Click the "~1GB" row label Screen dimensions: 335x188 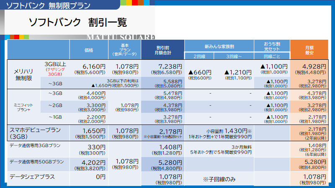click(x=55, y=117)
